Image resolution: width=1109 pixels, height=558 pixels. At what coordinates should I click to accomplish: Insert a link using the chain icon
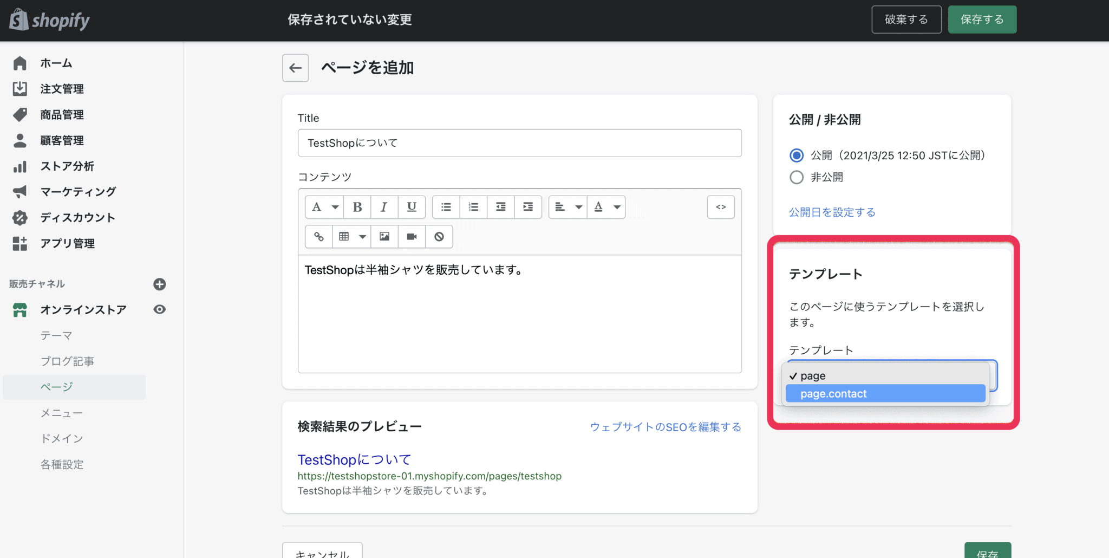click(318, 236)
